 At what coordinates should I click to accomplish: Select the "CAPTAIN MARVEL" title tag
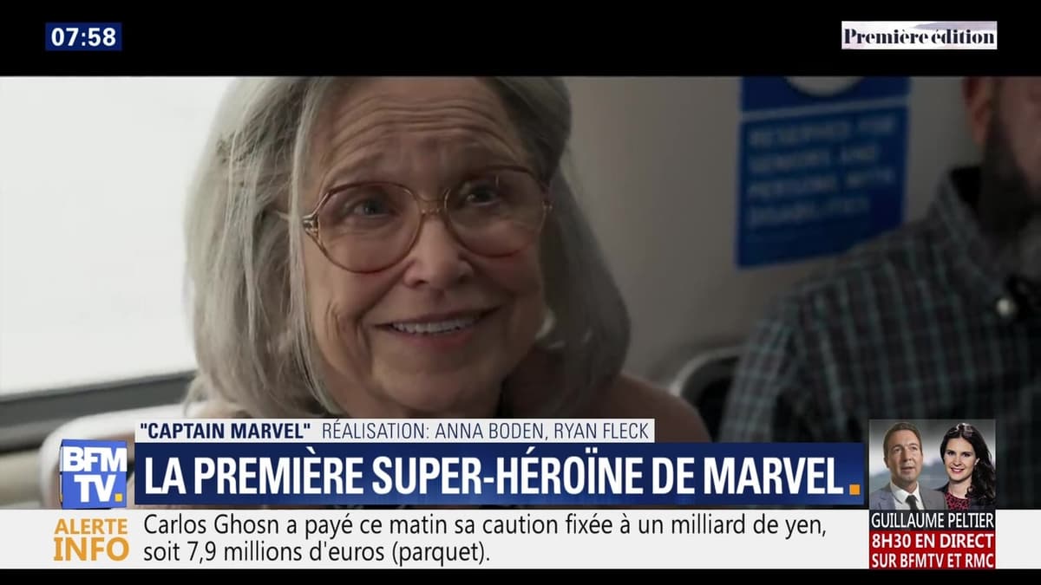[226, 431]
